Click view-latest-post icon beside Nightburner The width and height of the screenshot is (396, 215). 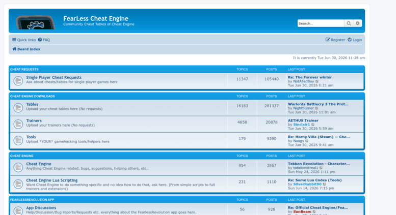pos(316,108)
